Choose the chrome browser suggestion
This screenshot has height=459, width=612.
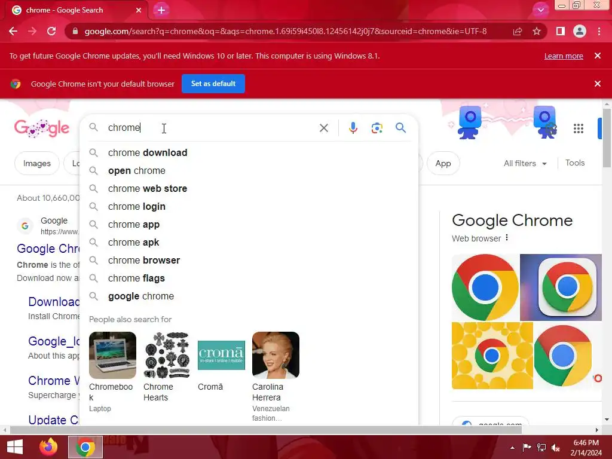[249, 261]
